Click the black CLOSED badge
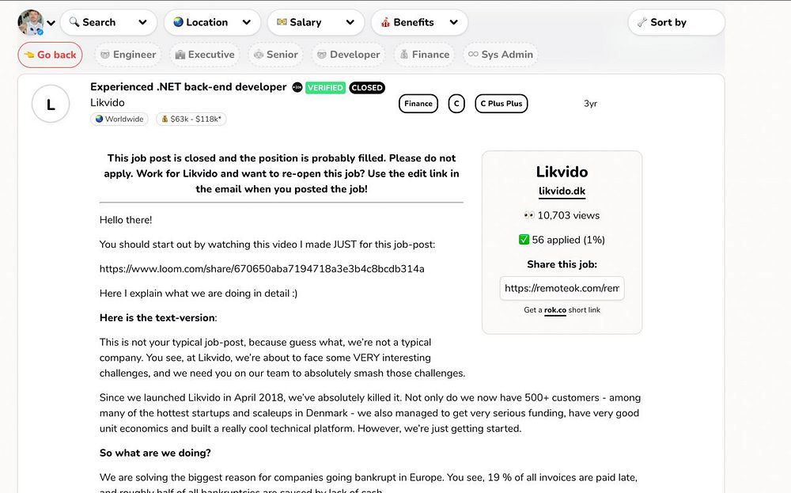This screenshot has height=493, width=791. (x=367, y=88)
